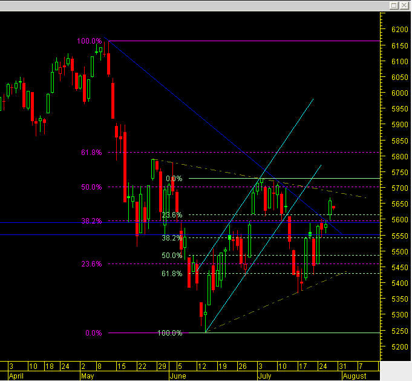Viewport: 412px width, 381px height.
Task: Click the 5650 price axis label
Action: tap(399, 204)
